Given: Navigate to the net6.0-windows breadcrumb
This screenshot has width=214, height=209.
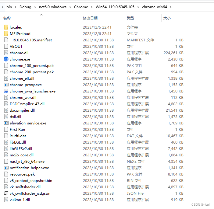Looking at the screenshot, I should (x=53, y=7).
